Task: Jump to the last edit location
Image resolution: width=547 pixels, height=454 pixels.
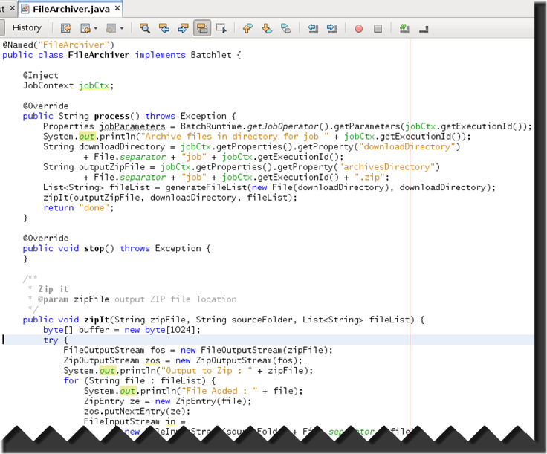Action: click(x=66, y=28)
